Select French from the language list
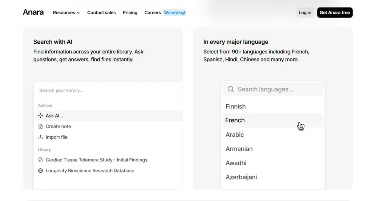Viewport: 372px width, 201px height. pyautogui.click(x=235, y=120)
